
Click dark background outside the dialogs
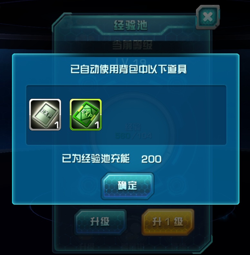[x=24, y=25]
